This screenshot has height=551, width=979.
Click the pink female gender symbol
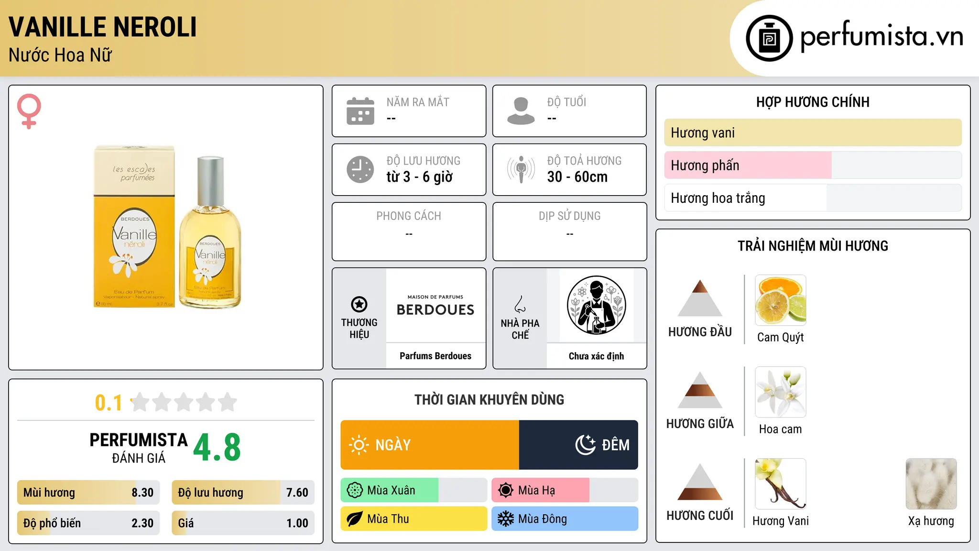pos(29,111)
